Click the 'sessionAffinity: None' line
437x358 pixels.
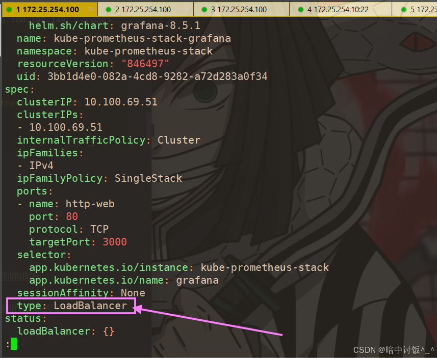81,293
